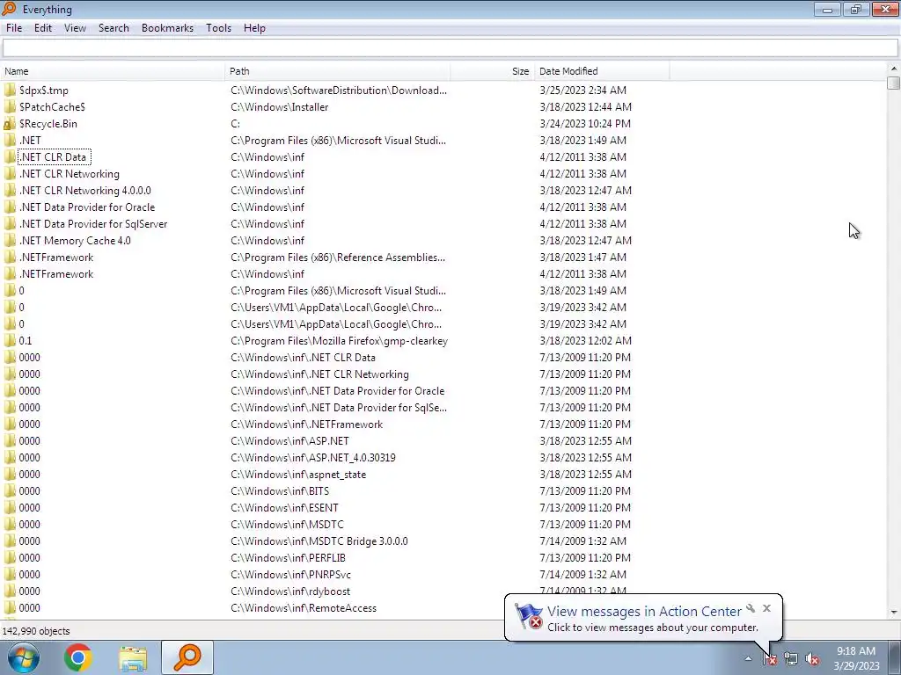Select the 0000 folder in PNRPSvc
Viewport: 901px width, 675px height.
coord(29,574)
